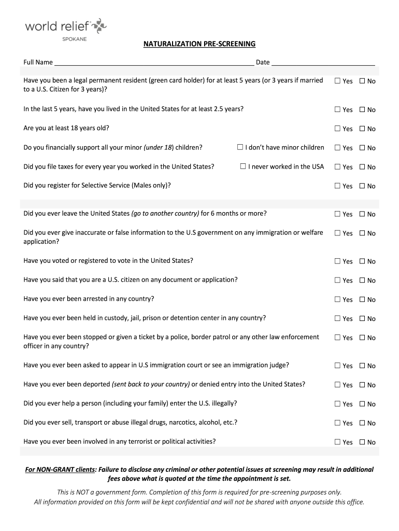Check No for terrorist or political activities
Viewport: 399px width, 531px height.
coord(362,442)
